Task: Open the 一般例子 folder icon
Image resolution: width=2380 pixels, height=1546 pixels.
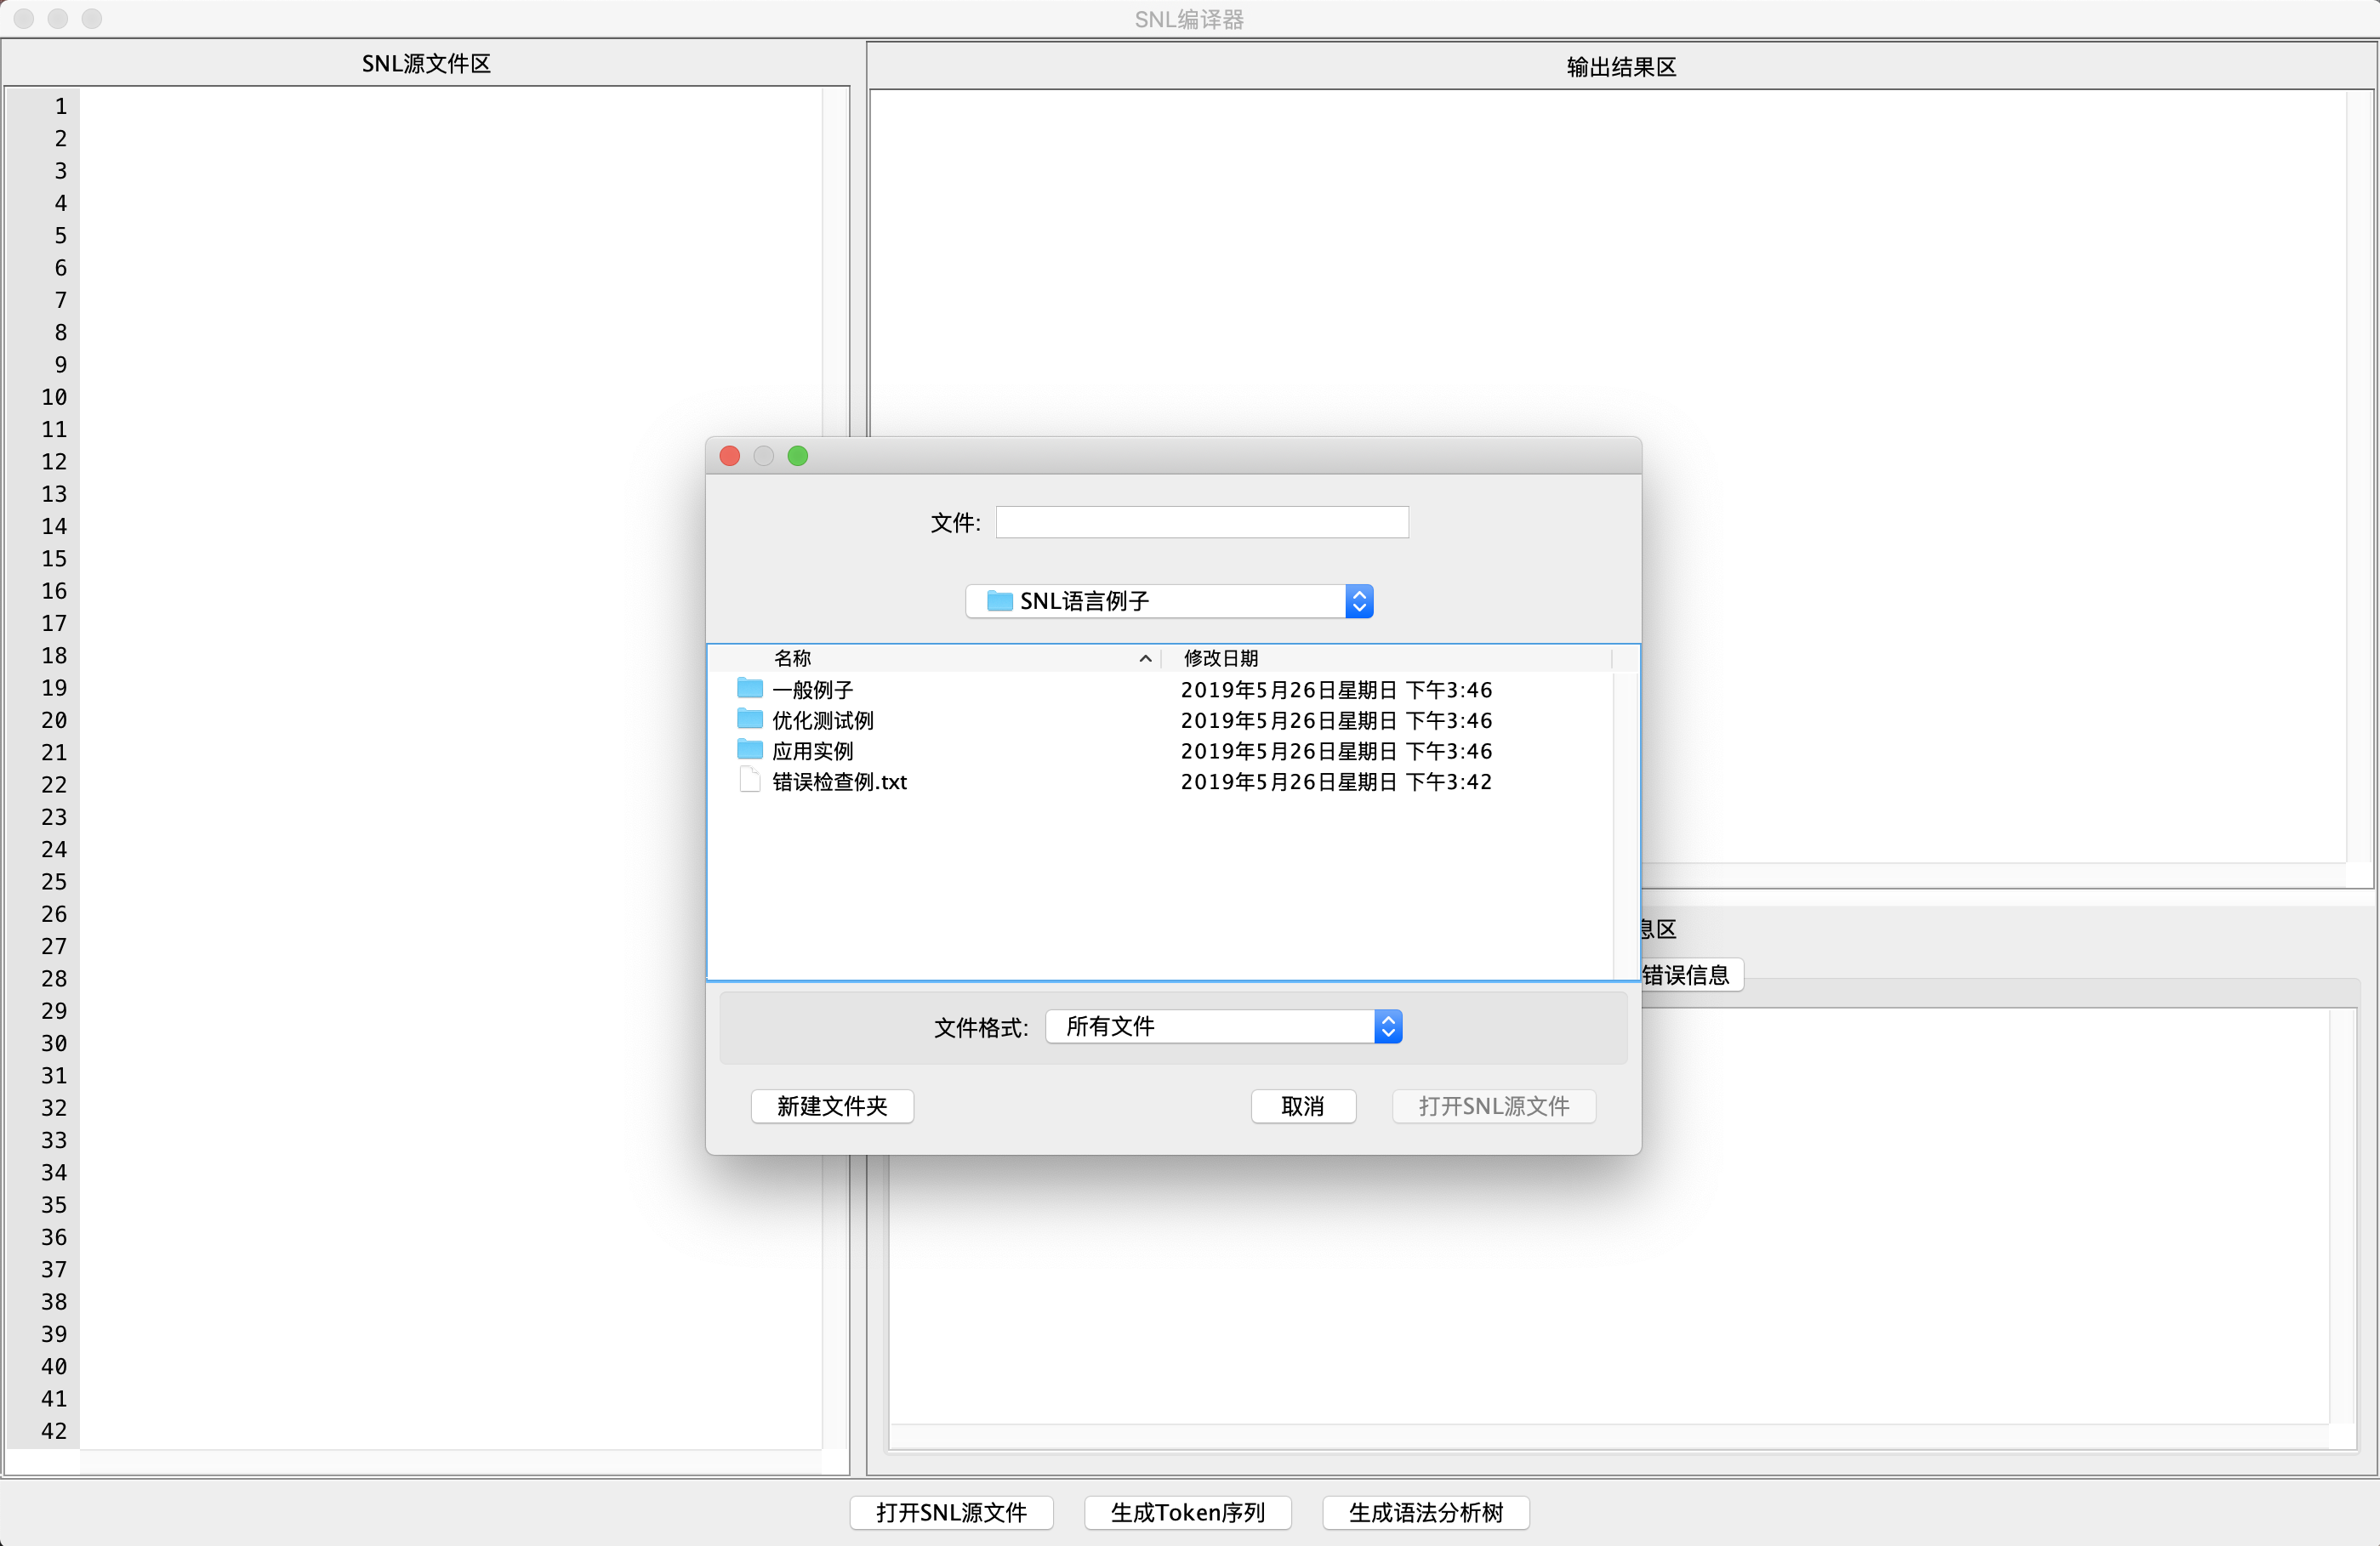Action: tap(749, 689)
